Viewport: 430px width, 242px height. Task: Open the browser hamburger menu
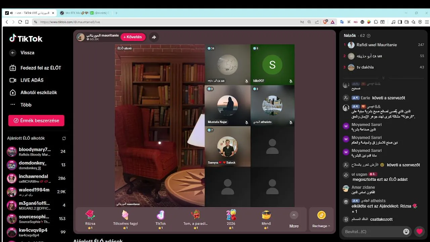coord(427,22)
